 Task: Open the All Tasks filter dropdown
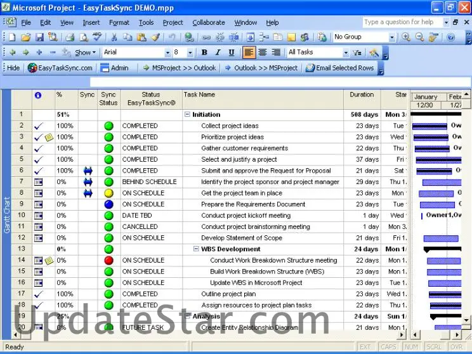[x=346, y=53]
